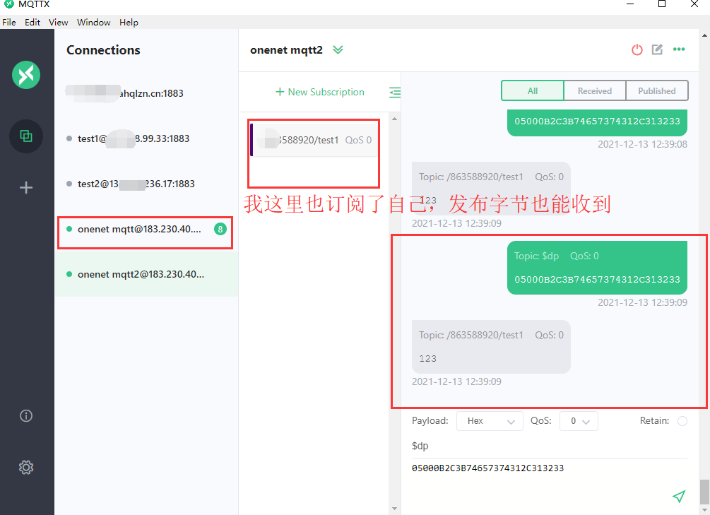Open the View menu
The image size is (710, 515).
[x=59, y=22]
